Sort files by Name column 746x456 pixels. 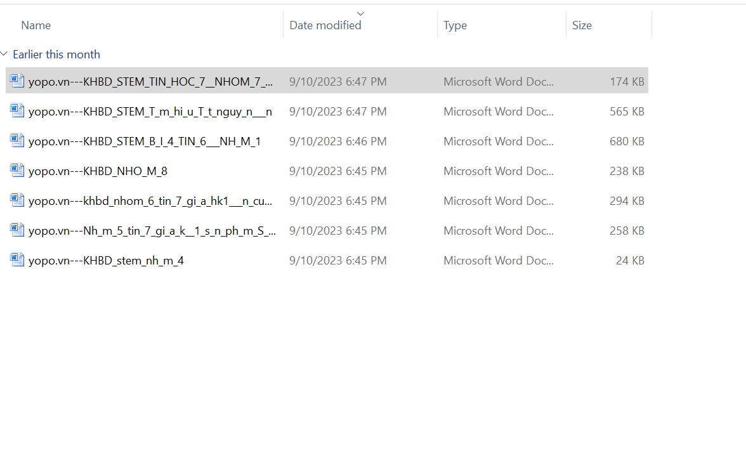point(36,25)
